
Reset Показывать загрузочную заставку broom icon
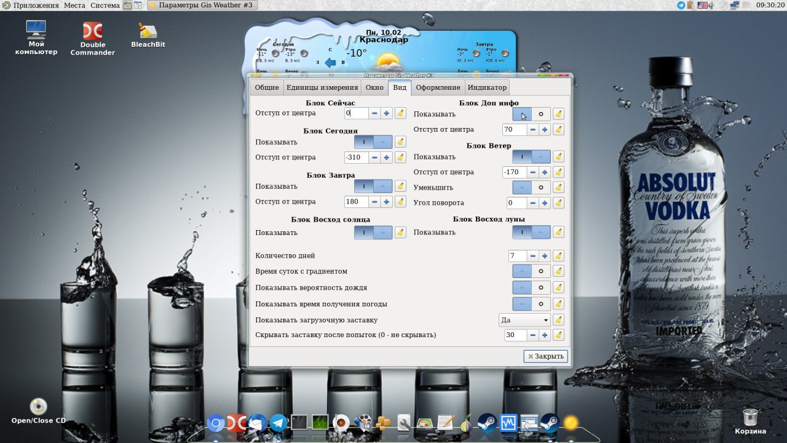tap(558, 320)
